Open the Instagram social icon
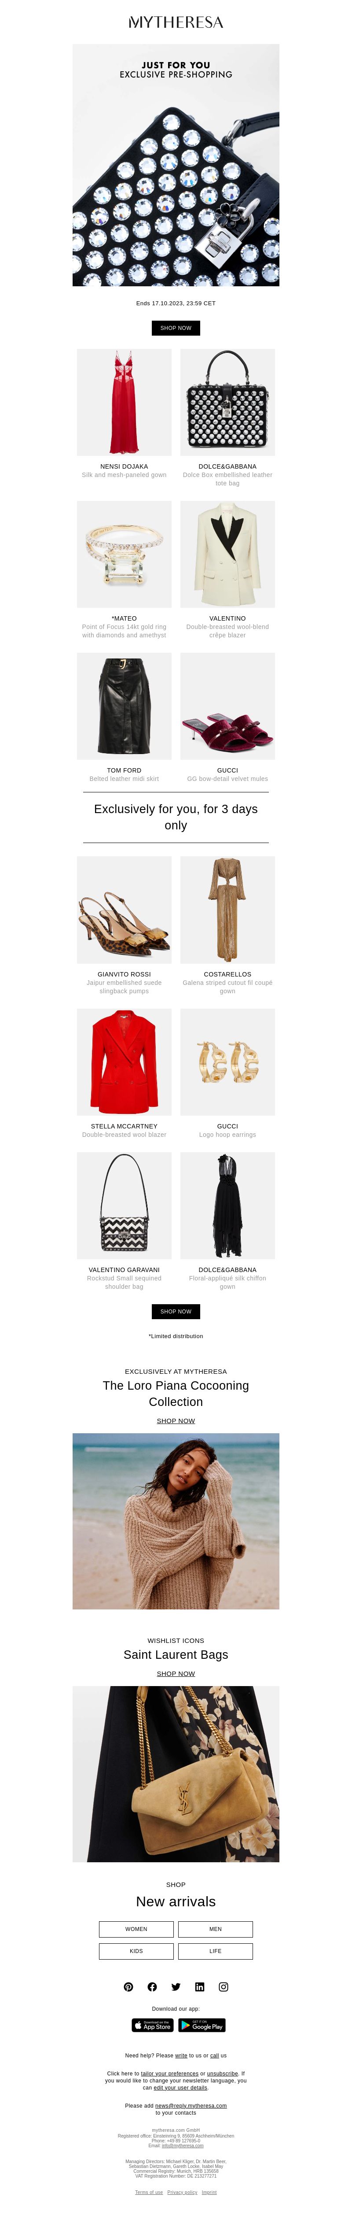Screen dimensions: 352x2223 (224, 1986)
